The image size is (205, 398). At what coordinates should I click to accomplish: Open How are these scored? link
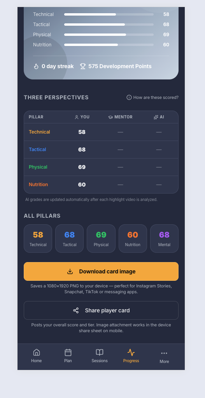click(152, 97)
